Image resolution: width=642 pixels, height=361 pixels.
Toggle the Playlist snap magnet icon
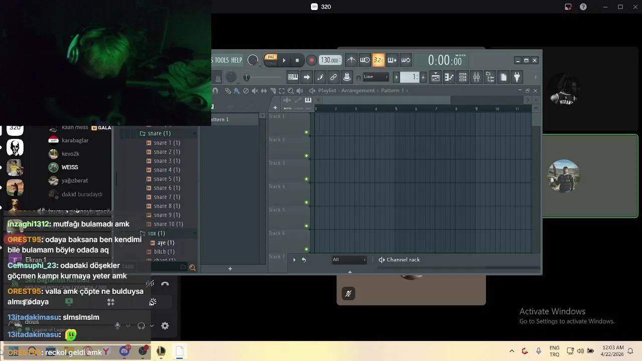tap(215, 91)
